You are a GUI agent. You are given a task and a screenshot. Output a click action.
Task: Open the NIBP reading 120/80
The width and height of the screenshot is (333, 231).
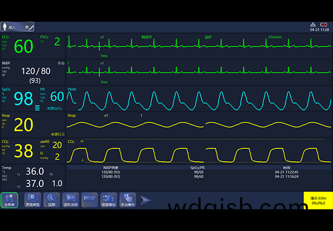[36, 71]
